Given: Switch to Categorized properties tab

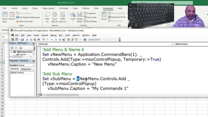Looking at the screenshot, I should coord(26,69).
